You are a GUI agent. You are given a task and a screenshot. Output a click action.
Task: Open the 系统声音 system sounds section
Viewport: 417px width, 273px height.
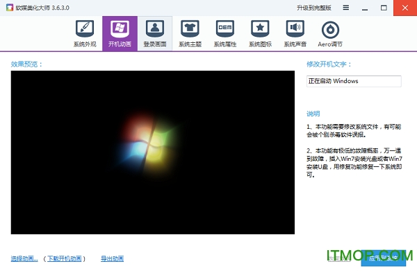tap(295, 33)
